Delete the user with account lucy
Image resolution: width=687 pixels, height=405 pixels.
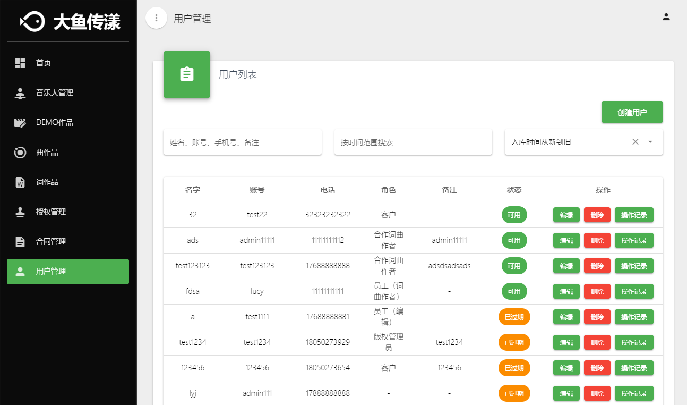[597, 292]
